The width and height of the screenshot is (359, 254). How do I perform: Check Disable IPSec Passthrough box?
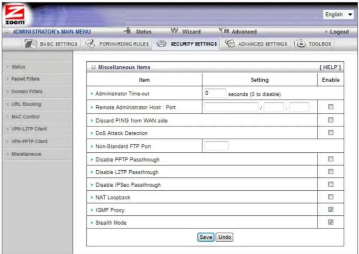pyautogui.click(x=331, y=184)
